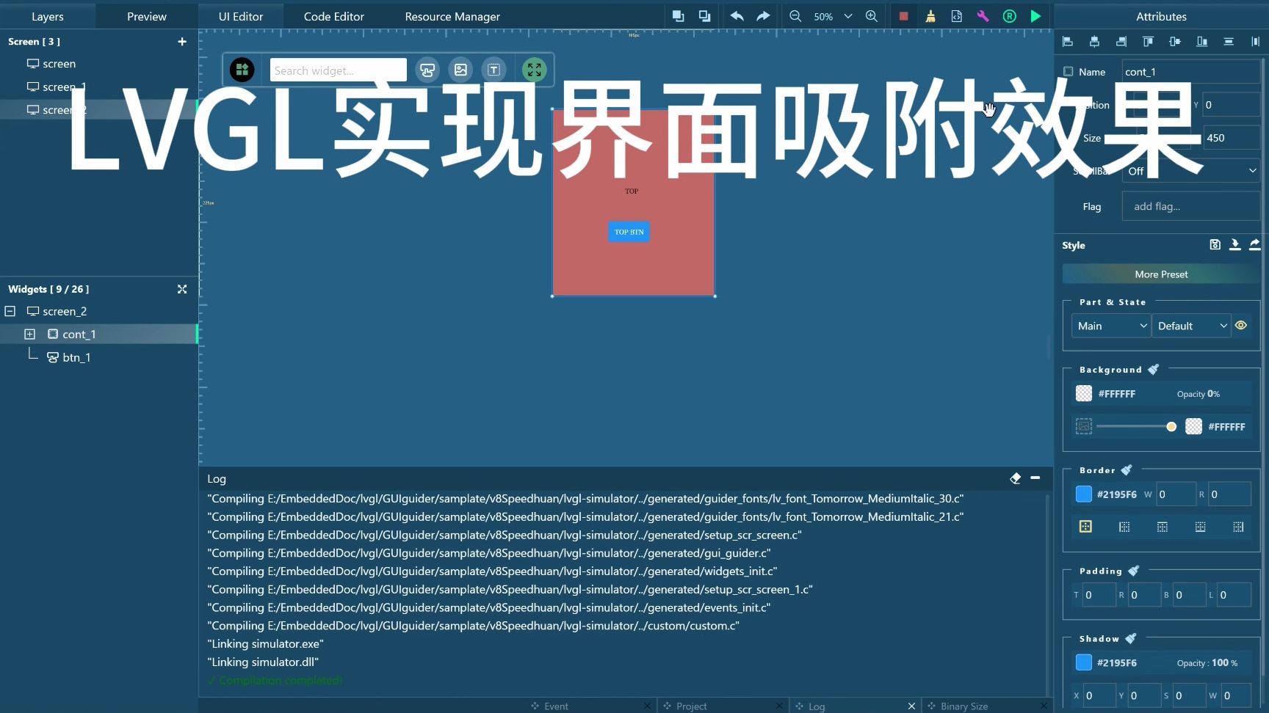Image resolution: width=1269 pixels, height=713 pixels.
Task: Open the ScrollBar Off dropdown
Action: click(1190, 171)
